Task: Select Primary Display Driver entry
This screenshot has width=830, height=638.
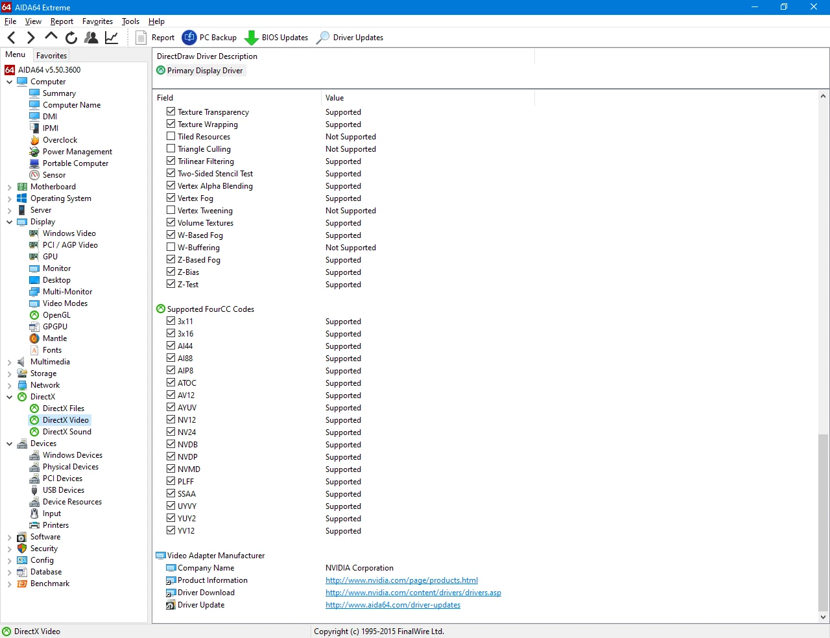Action: coord(205,71)
